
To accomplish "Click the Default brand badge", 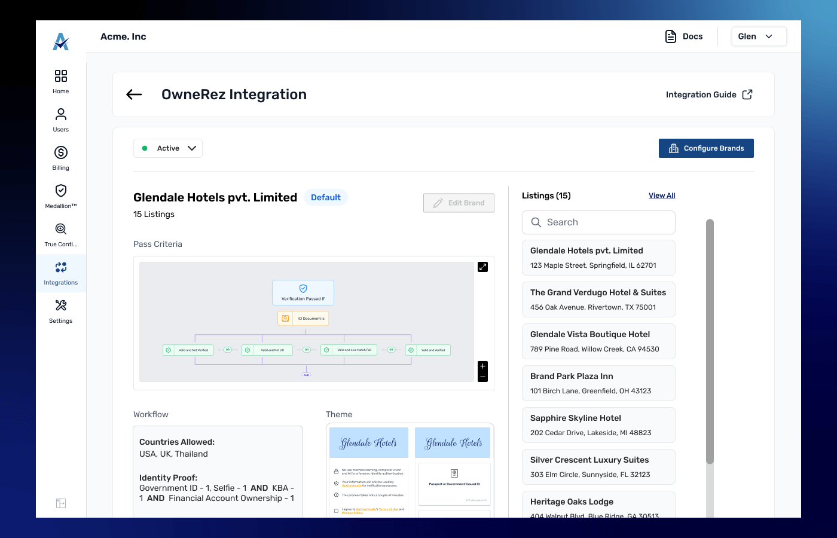I will pyautogui.click(x=326, y=197).
